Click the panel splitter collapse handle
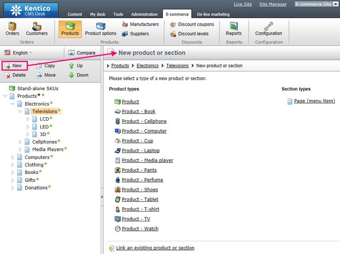 coord(102,197)
